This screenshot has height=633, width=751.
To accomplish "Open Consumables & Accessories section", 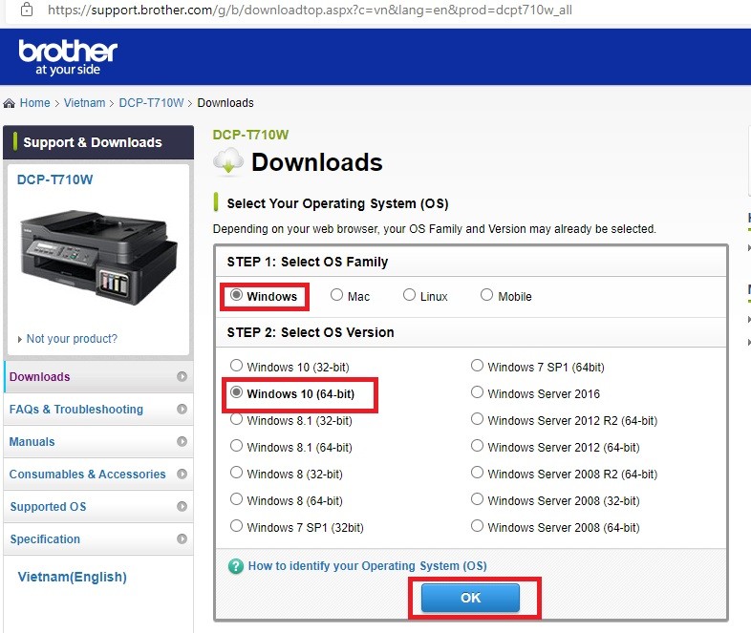I will (98, 474).
